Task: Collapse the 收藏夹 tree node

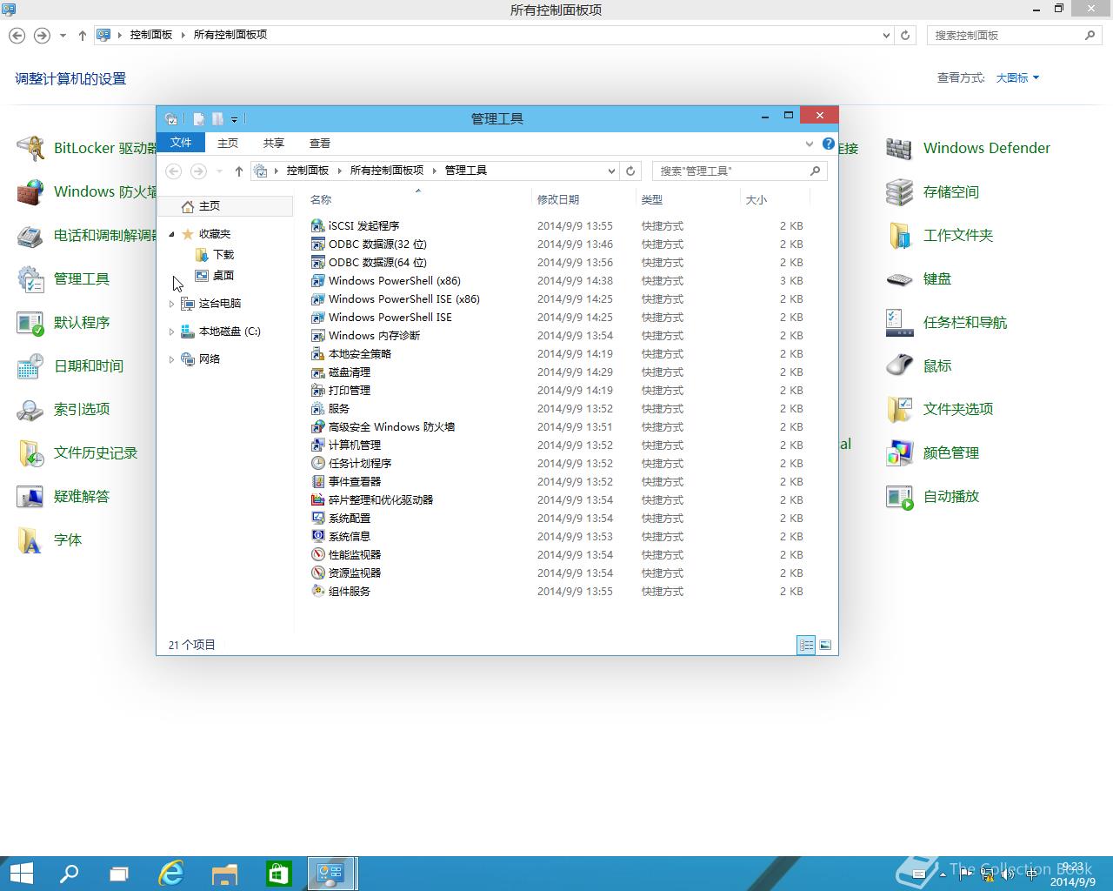Action: 171,233
